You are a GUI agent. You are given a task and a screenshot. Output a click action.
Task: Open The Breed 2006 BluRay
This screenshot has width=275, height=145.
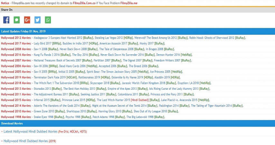(144, 66)
